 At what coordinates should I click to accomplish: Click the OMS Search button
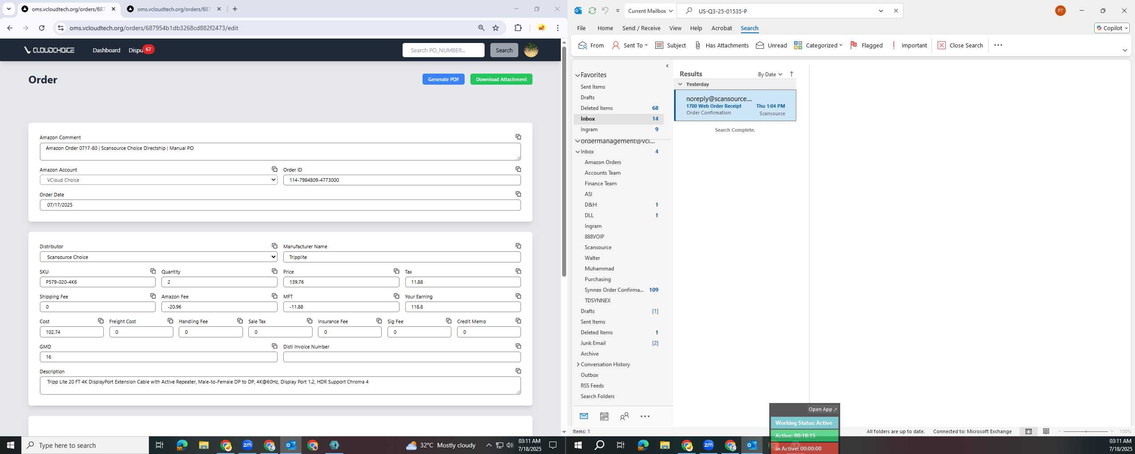click(x=504, y=50)
